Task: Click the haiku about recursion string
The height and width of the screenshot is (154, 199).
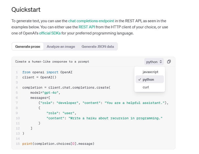Action: tap(115, 118)
